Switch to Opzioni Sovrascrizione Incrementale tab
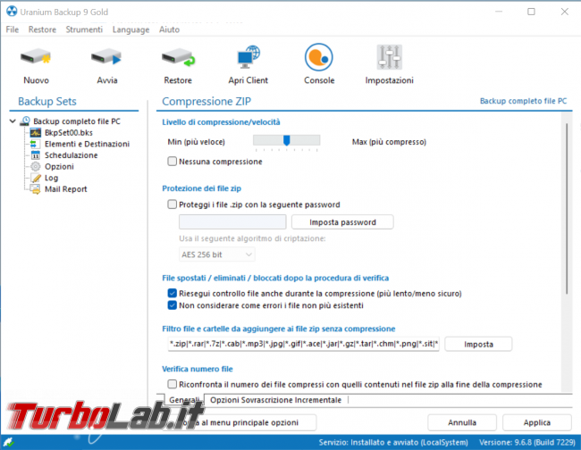Image resolution: width=581 pixels, height=450 pixels. 275,400
